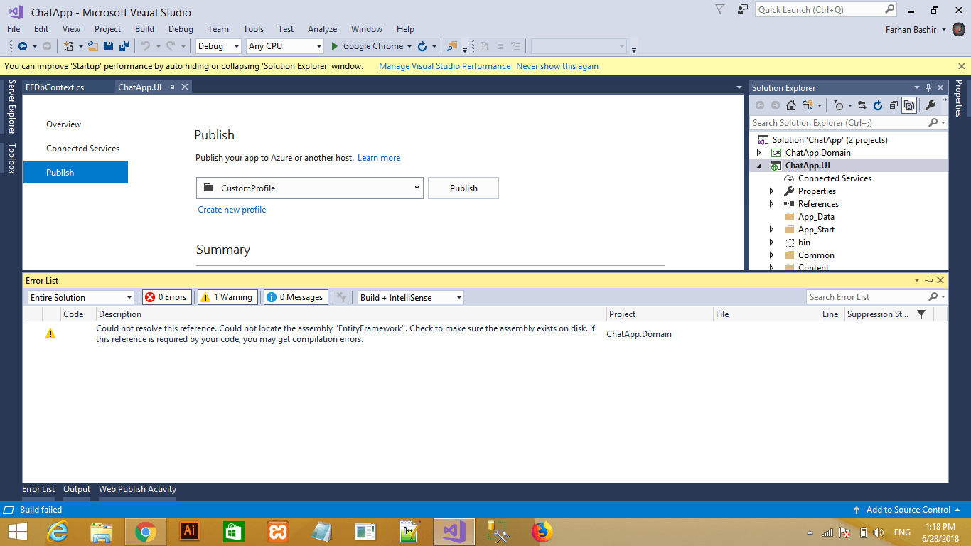Viewport: 971px width, 546px height.
Task: Open the Analyze menu
Action: point(322,29)
